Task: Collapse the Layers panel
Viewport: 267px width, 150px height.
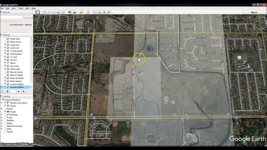Action: 1,96
